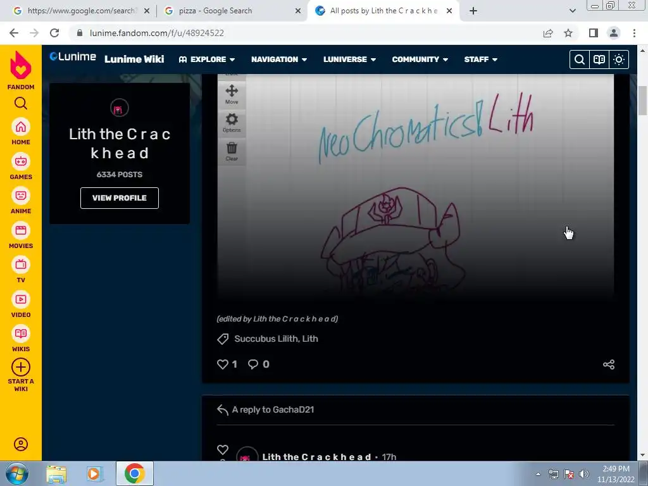
Task: Click the wiki search magnifier icon
Action: (580, 59)
